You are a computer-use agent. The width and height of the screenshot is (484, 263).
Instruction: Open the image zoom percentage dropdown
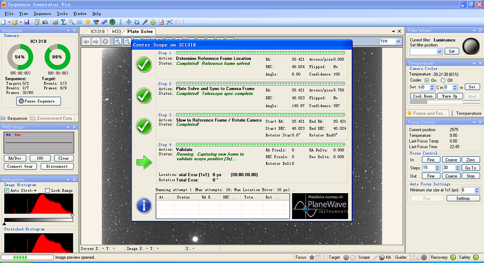tap(398, 41)
